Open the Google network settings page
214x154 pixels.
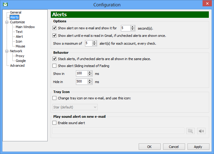point(21,61)
